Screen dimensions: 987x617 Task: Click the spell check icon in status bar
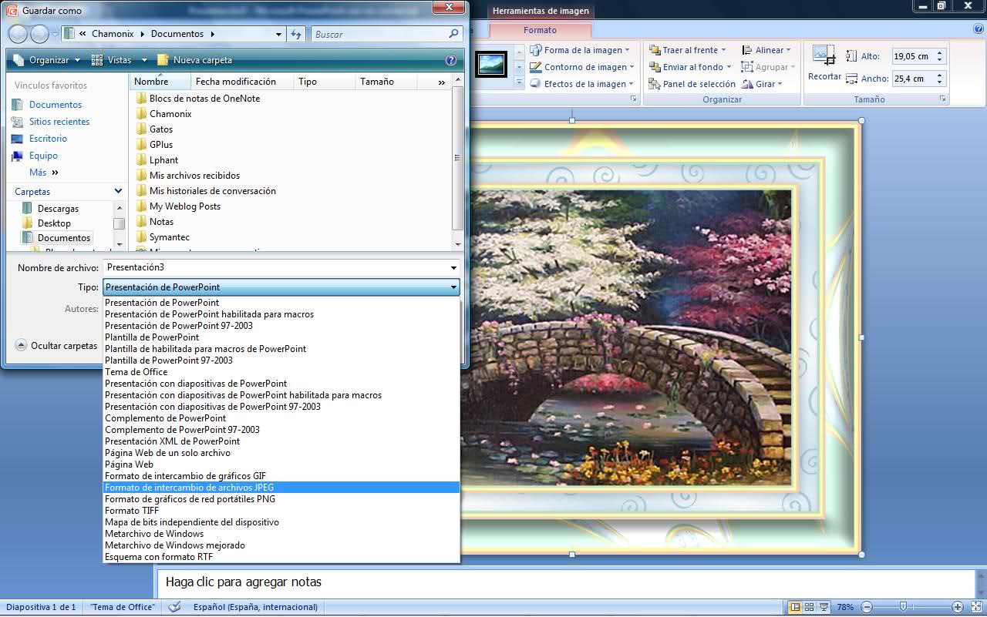(174, 607)
